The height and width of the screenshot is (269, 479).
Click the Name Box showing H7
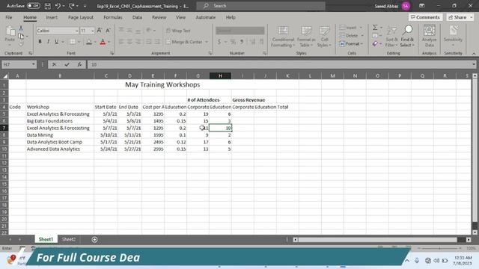(x=19, y=64)
